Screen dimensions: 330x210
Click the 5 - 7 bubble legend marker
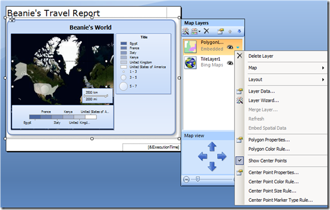[123, 86]
